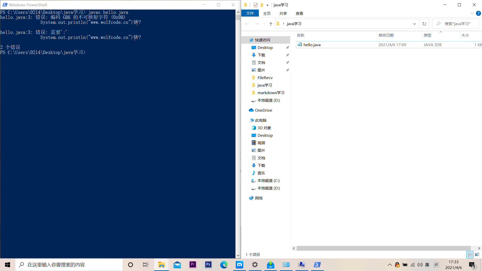Image resolution: width=482 pixels, height=271 pixels.
Task: Click java学习 breadcrumb in address bar
Action: pyautogui.click(x=294, y=24)
